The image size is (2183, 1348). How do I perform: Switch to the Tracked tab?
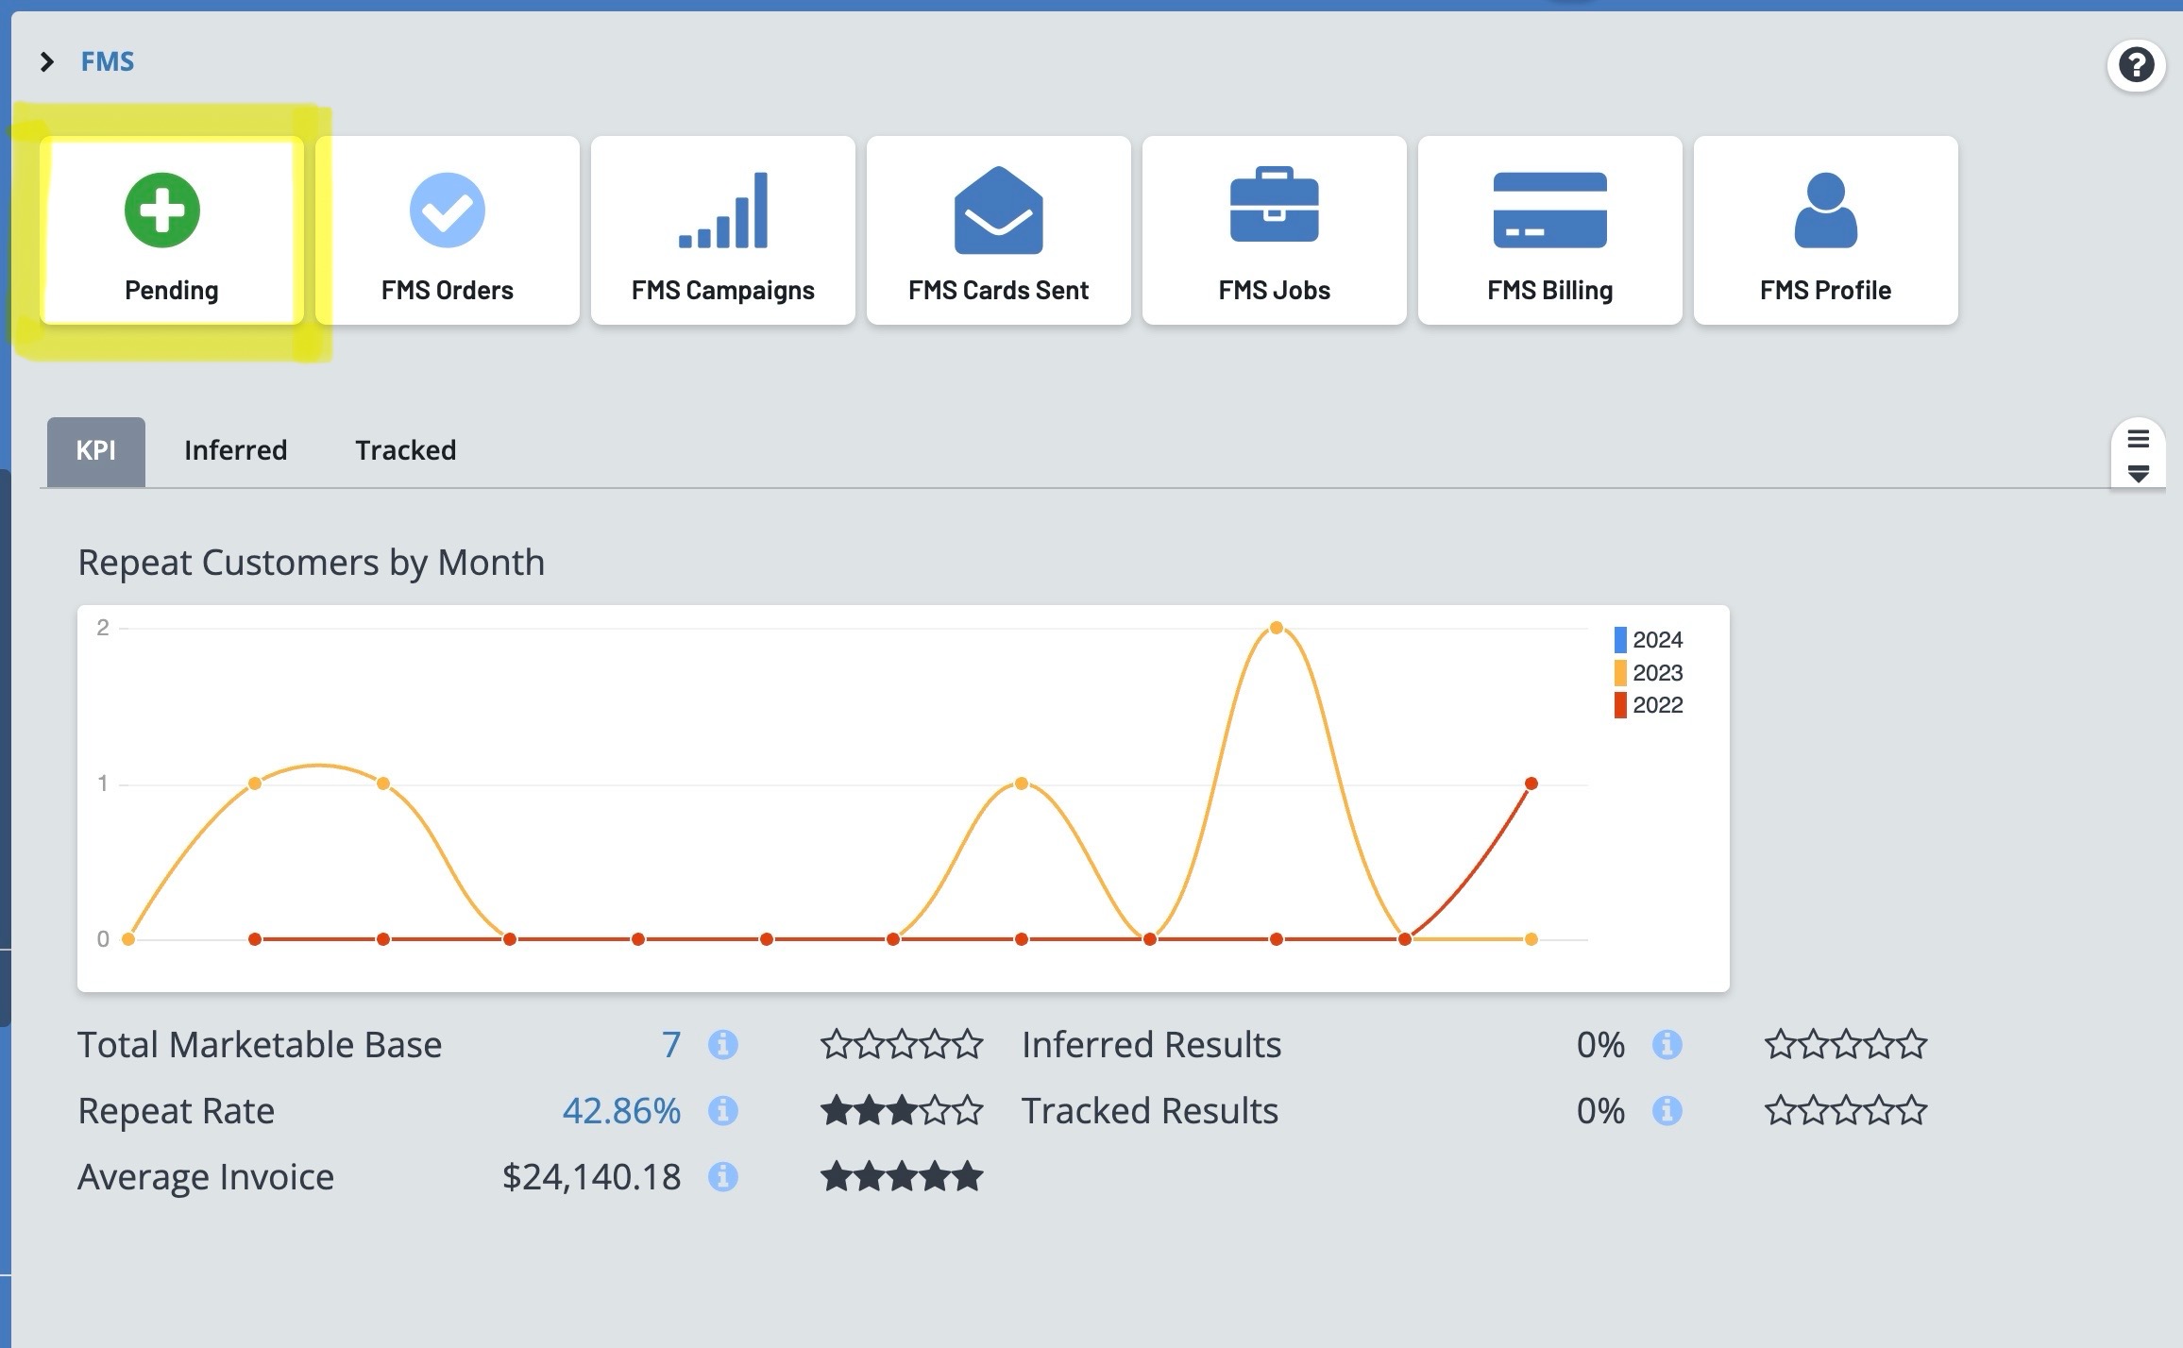(405, 450)
